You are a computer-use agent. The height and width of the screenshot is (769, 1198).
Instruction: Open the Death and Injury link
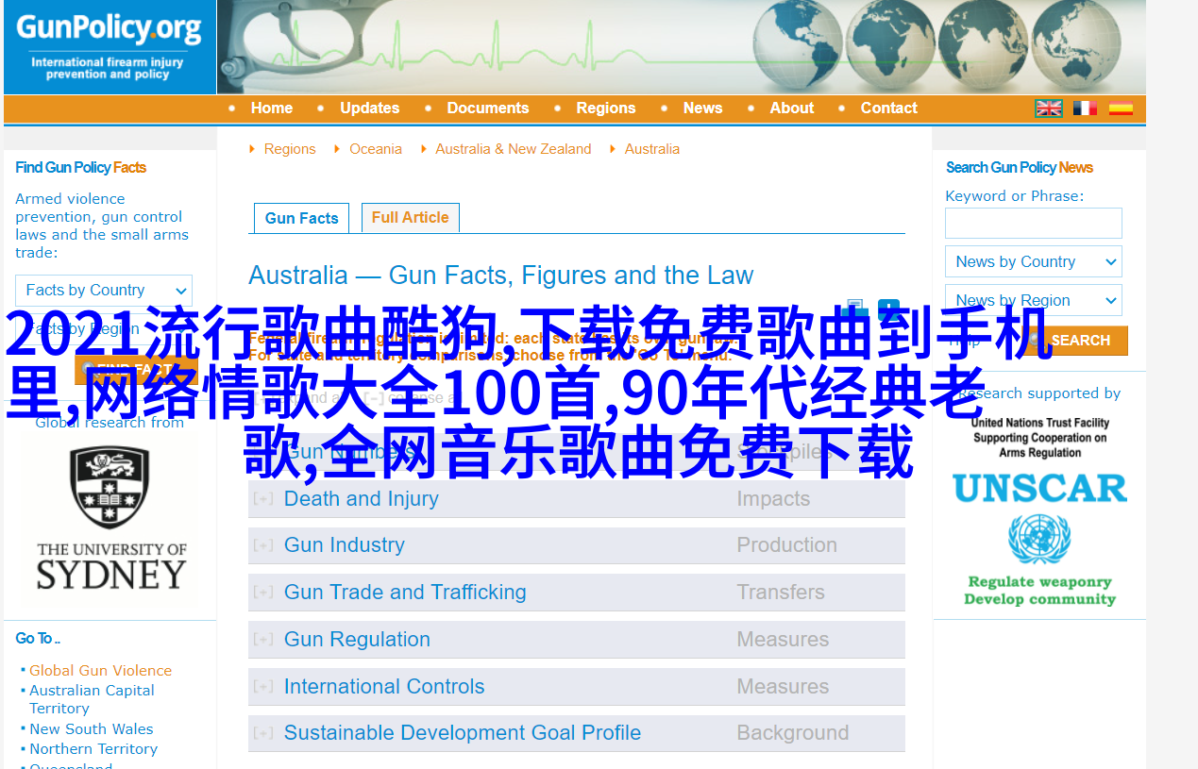pyautogui.click(x=362, y=498)
